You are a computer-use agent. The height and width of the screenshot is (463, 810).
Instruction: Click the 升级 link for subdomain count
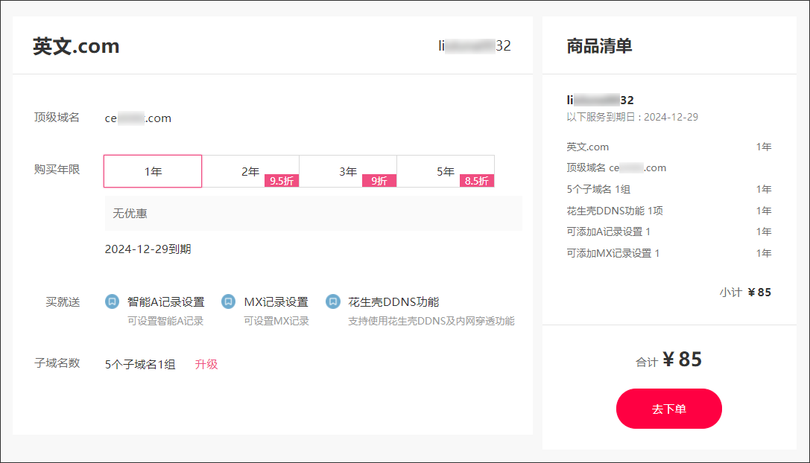[206, 365]
